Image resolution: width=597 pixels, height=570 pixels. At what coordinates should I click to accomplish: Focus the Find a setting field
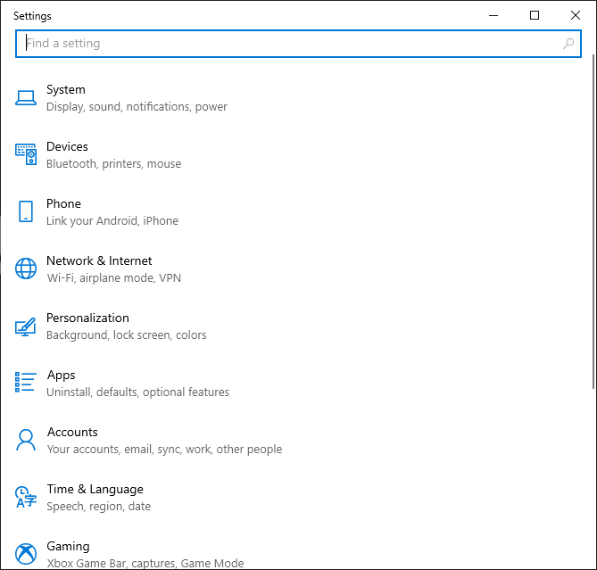(286, 43)
